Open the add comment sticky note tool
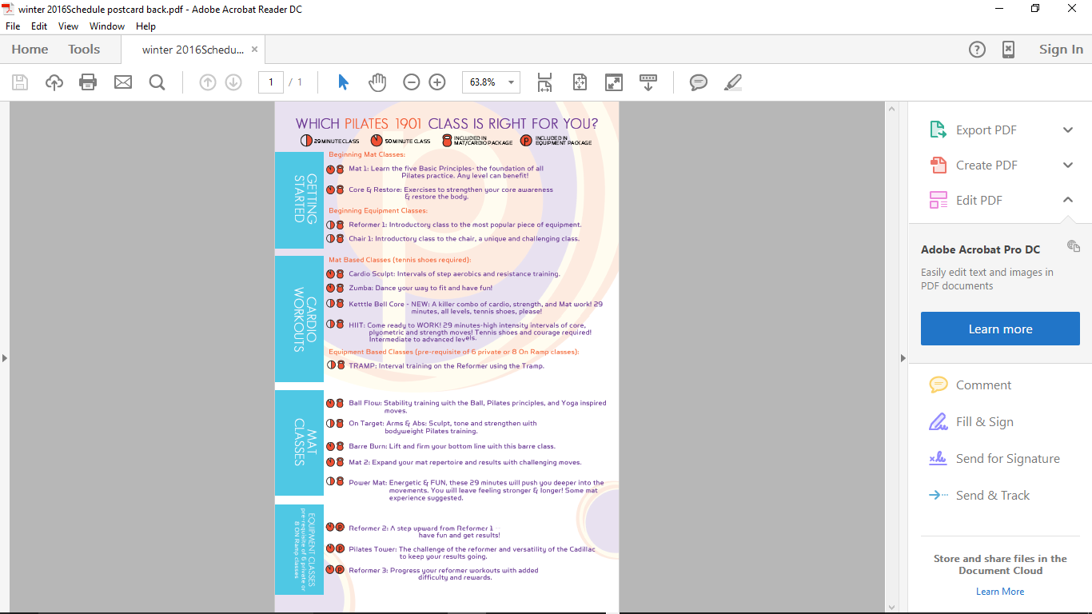1092x614 pixels. 699,82
